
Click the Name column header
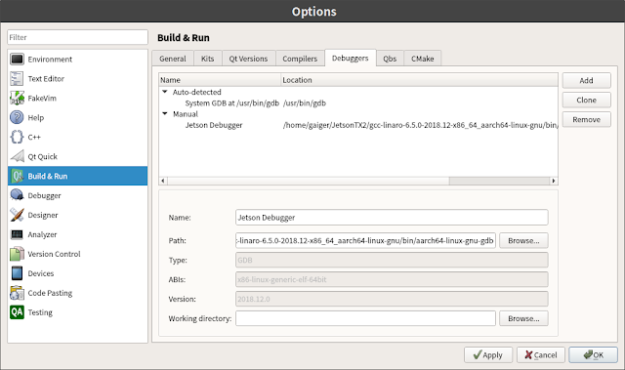pos(220,80)
